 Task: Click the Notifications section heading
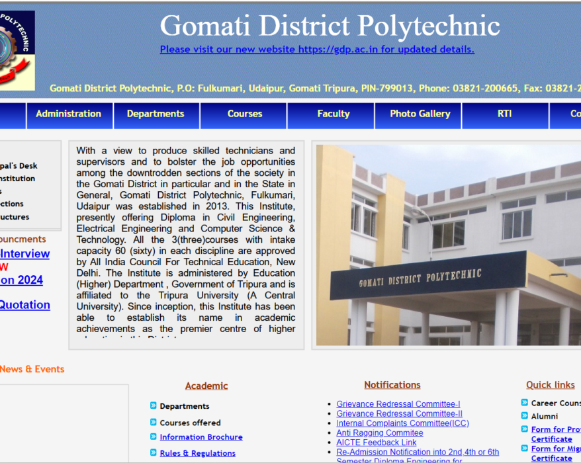point(392,385)
